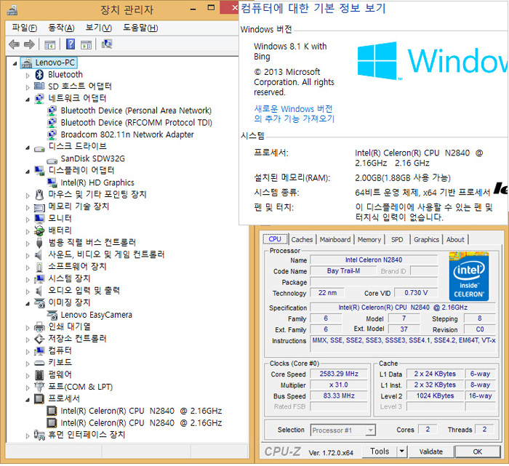Viewport: 509px width, 466px height.
Task: Collapse the 프로세서 category
Action: coord(28,399)
